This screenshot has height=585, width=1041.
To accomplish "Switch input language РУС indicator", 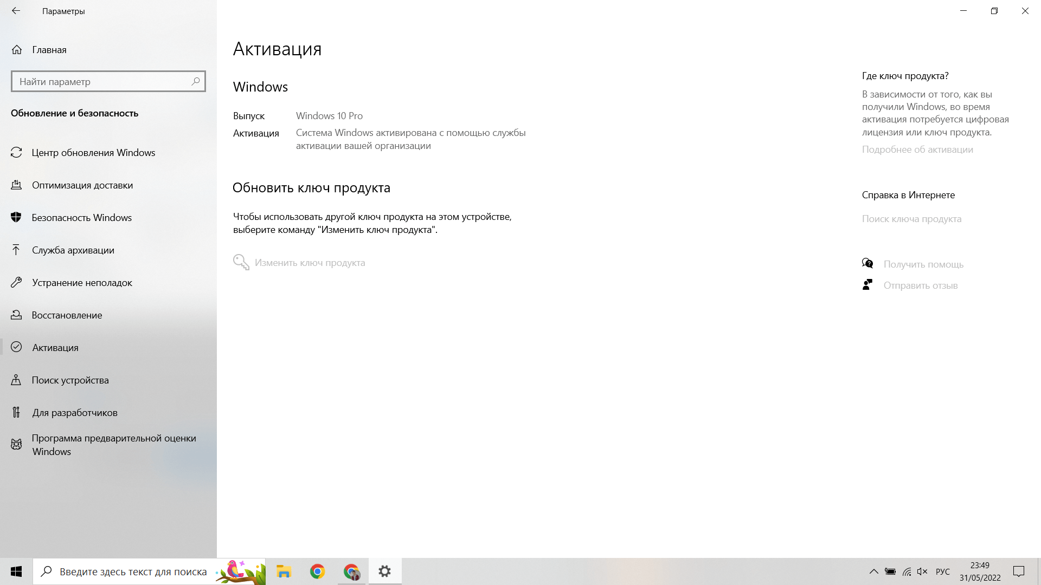I will pos(943,572).
